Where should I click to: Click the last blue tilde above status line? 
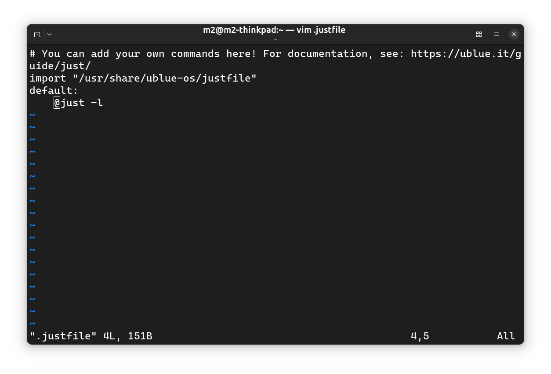[33, 324]
